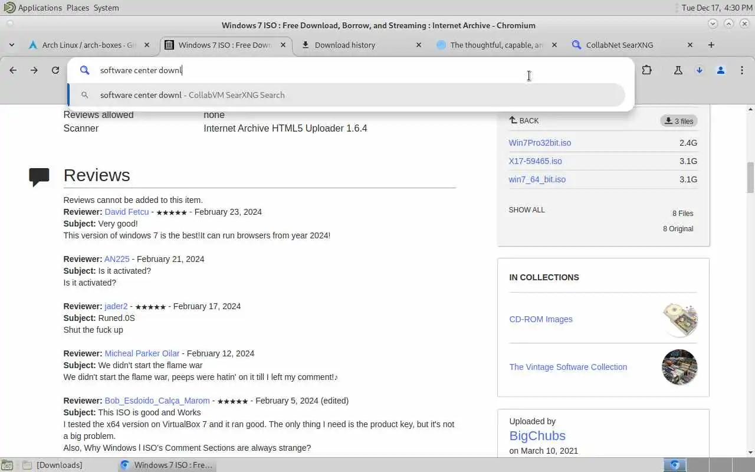Viewport: 755px width, 472px height.
Task: Go back with the browser back arrow
Action: coord(13,70)
